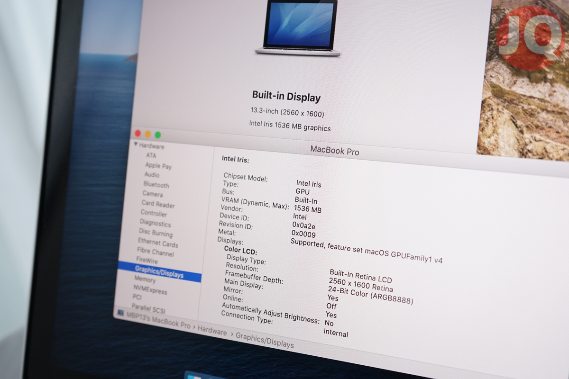Viewport: 569px width, 379px height.
Task: Select Apple Pay in the sidebar
Action: [158, 165]
